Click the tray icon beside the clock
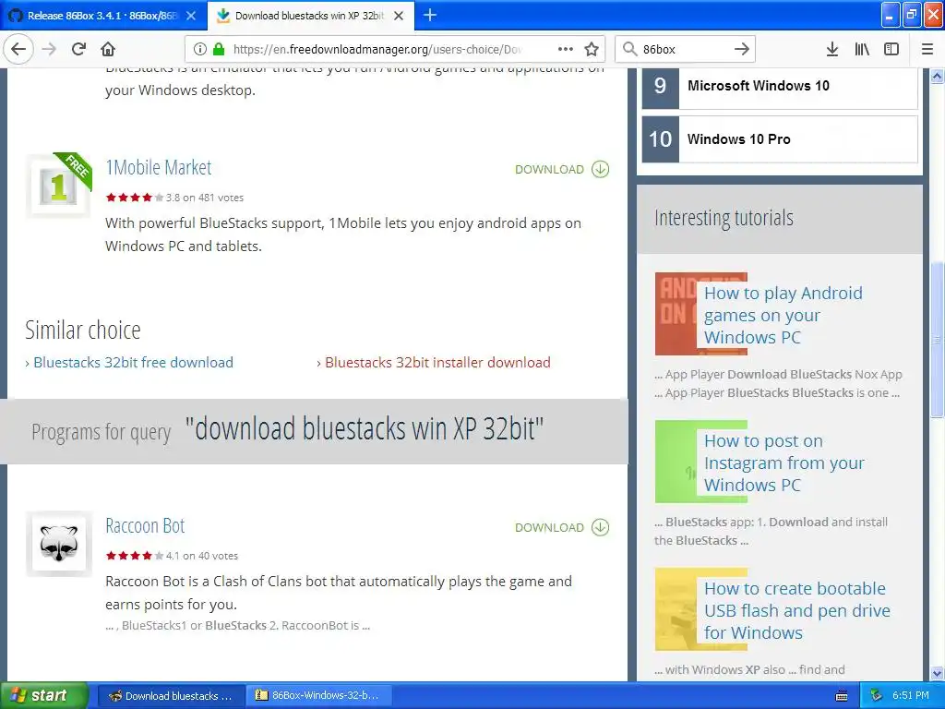 coord(876,696)
